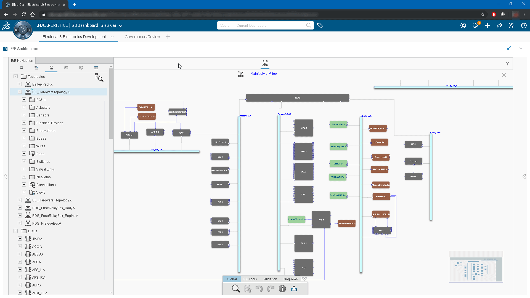530x298 pixels.
Task: Switch to the EE Tools tab
Action: [250, 279]
